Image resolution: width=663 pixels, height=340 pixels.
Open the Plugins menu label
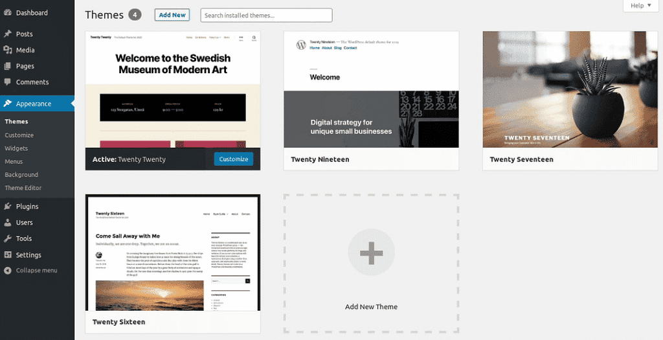27,207
